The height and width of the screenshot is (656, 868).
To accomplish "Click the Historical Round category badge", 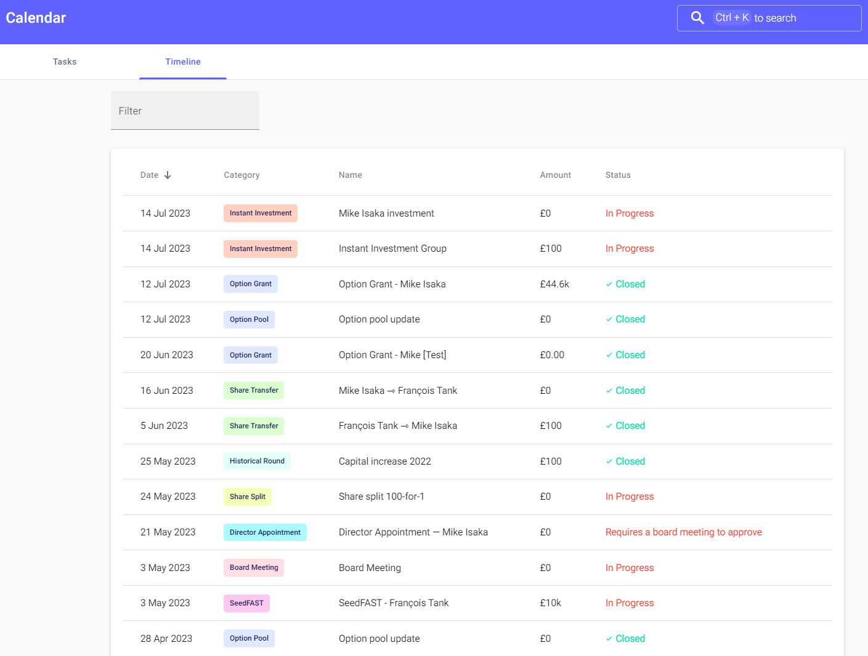I will click(x=257, y=461).
